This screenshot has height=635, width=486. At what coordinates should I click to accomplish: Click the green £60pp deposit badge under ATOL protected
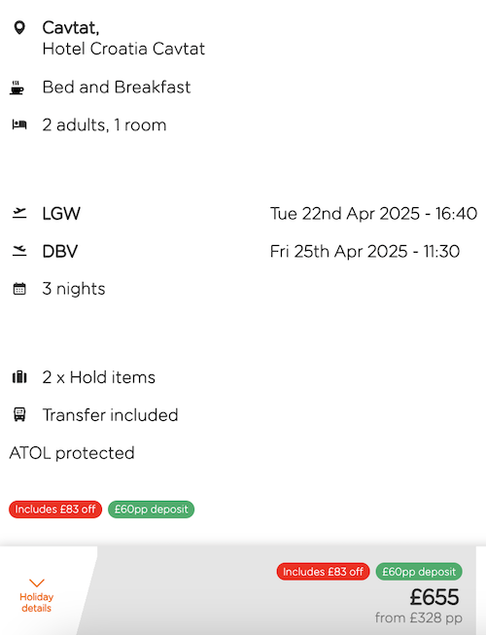click(152, 509)
